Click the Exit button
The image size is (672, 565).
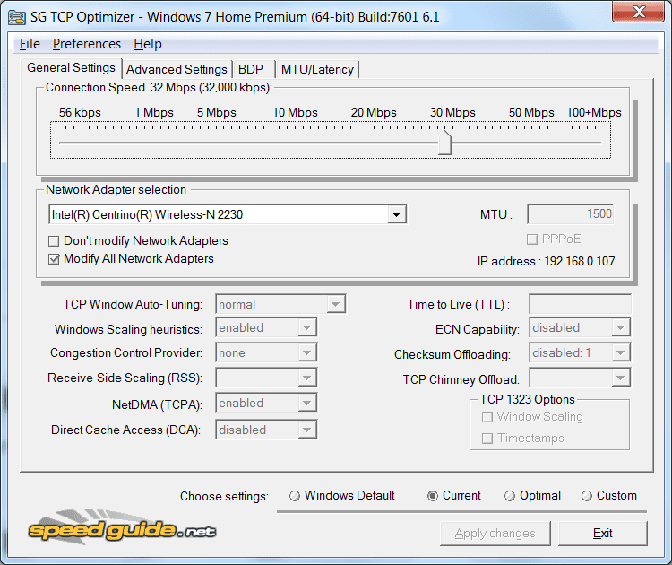[x=603, y=534]
